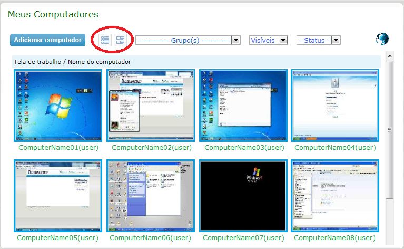Open the Grupo(s) dropdown
The image size is (404, 249).
click(188, 40)
